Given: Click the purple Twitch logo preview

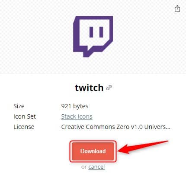Looking at the screenshot, I should [x=93, y=37].
